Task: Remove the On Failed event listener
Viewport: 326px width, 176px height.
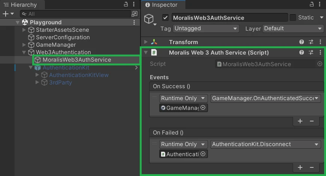Action: coord(311,167)
